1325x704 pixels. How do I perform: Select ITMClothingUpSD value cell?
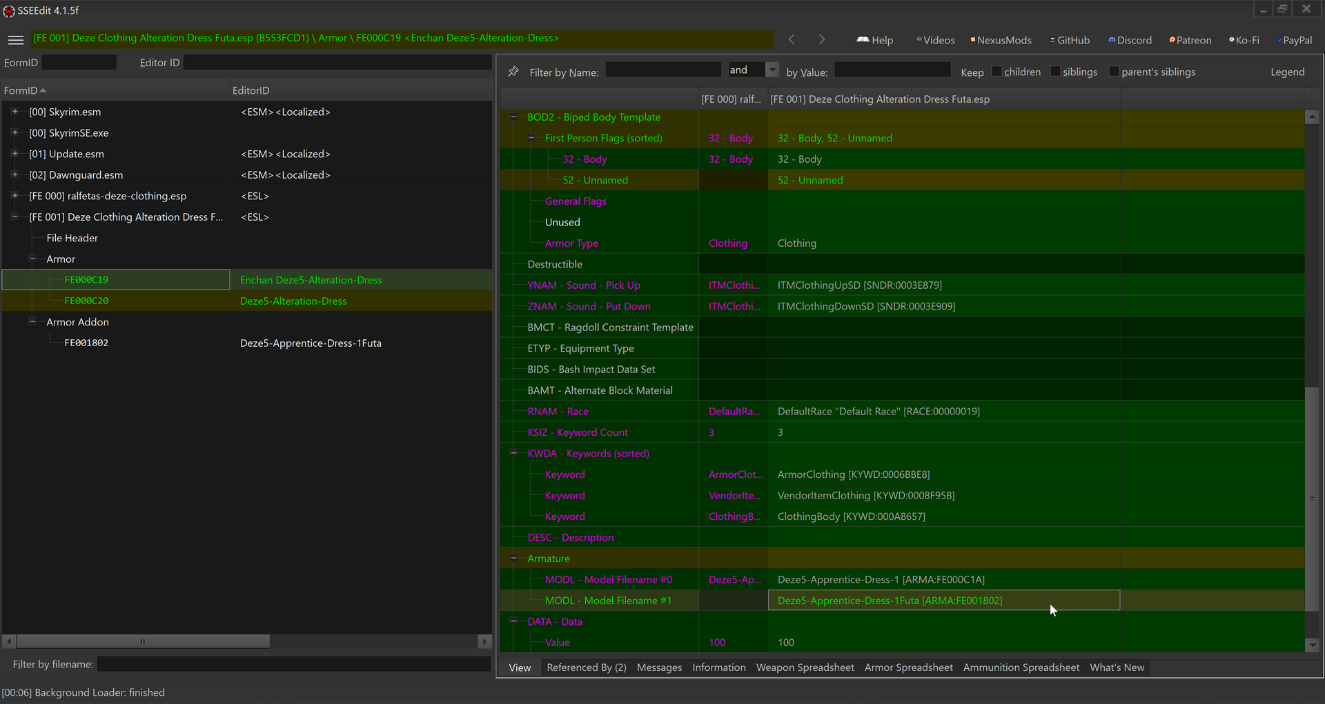(944, 285)
